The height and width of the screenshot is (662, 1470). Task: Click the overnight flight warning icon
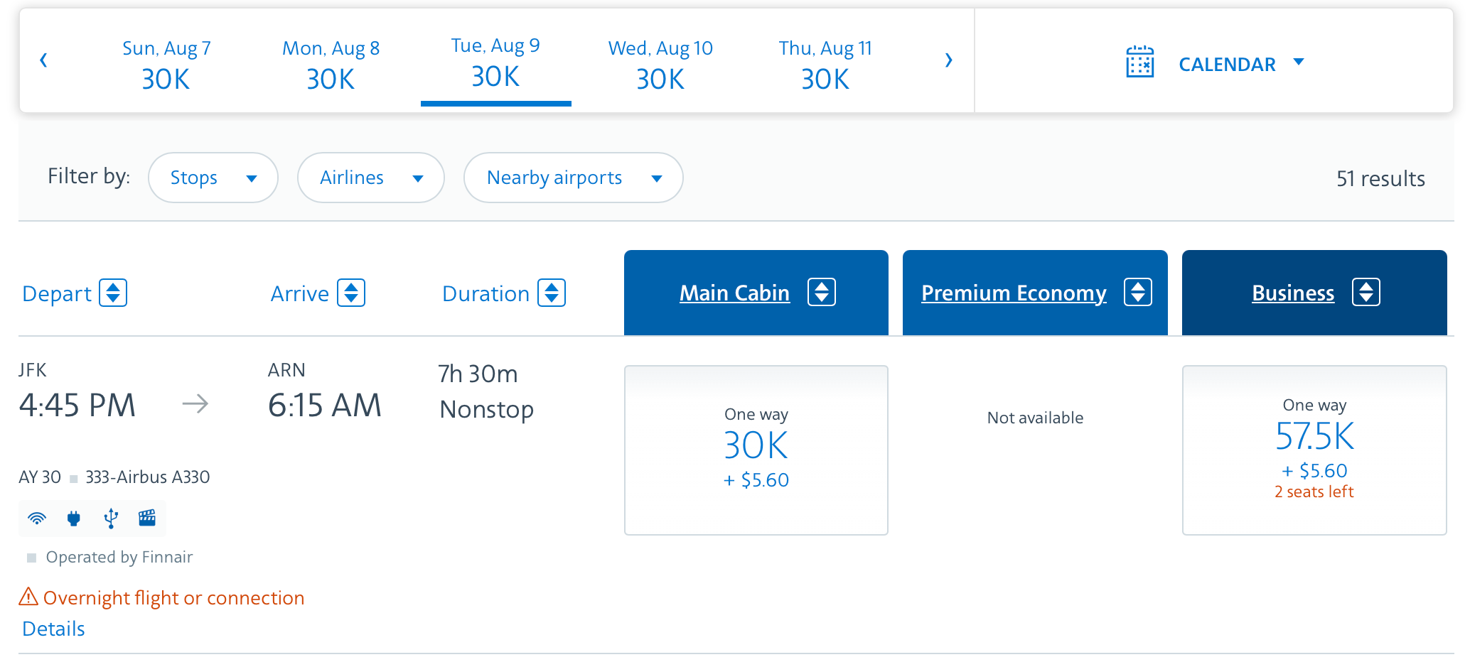(28, 597)
